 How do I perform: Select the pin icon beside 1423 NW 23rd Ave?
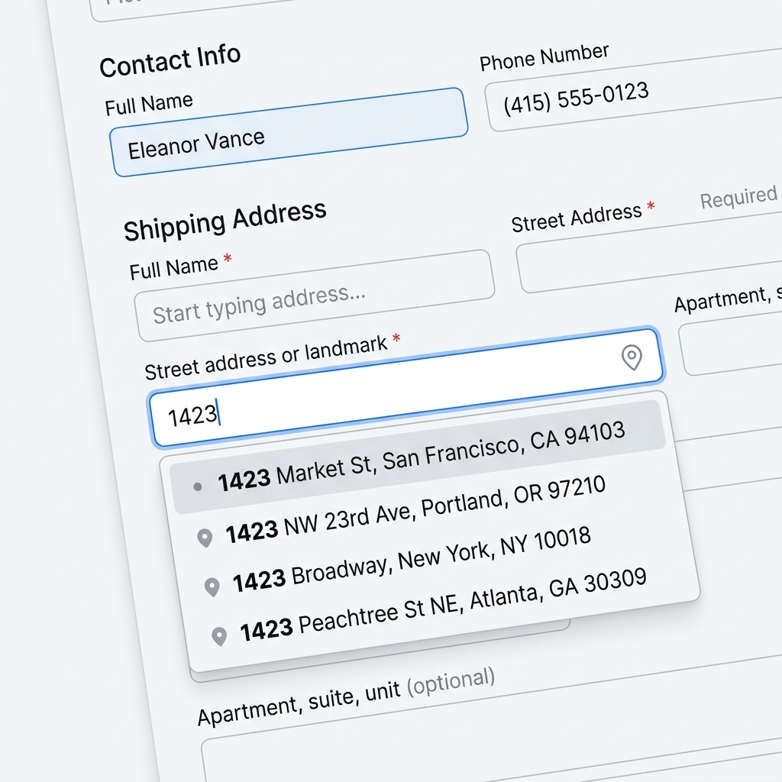205,538
